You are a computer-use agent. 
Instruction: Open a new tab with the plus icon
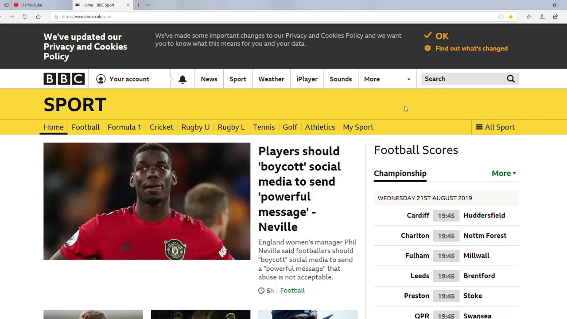138,5
